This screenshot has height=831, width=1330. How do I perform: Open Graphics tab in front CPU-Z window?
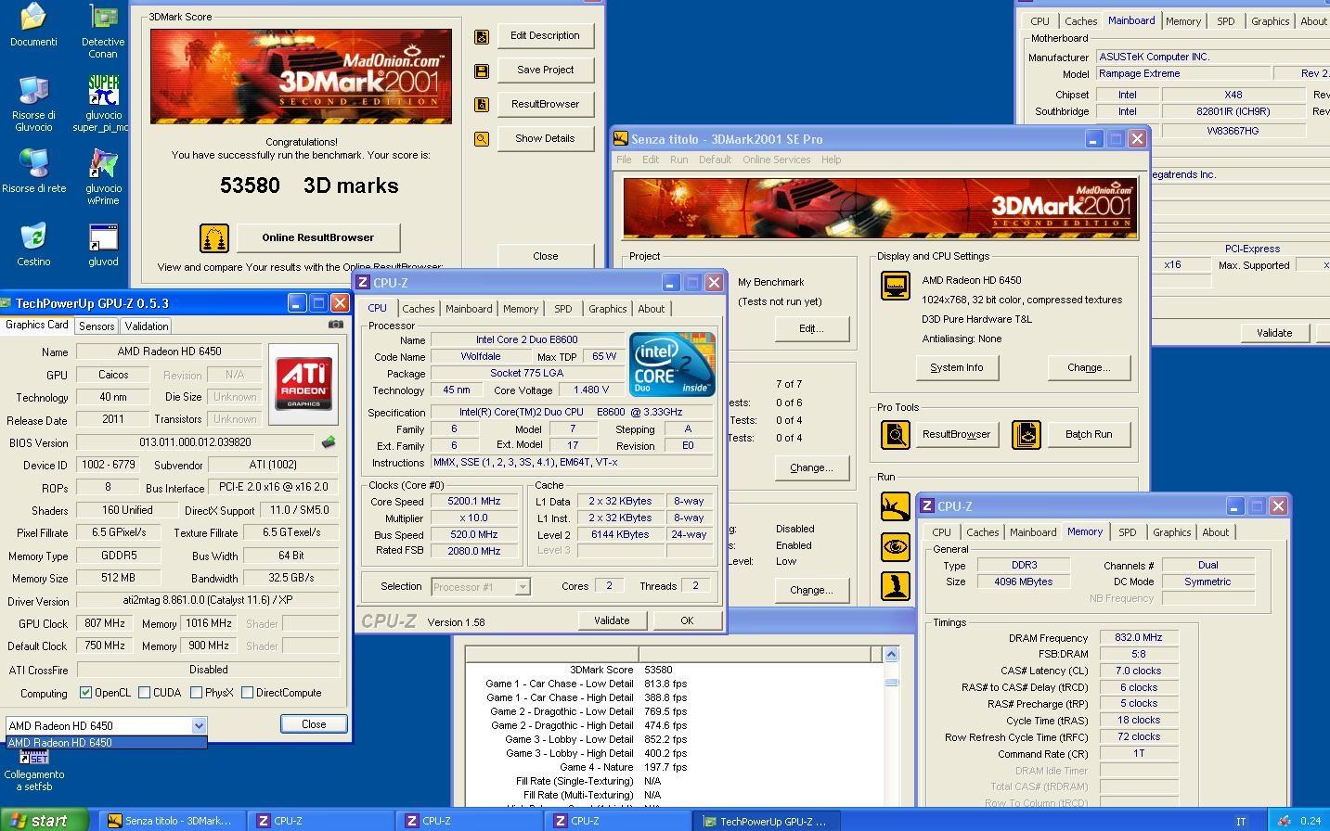tap(608, 309)
